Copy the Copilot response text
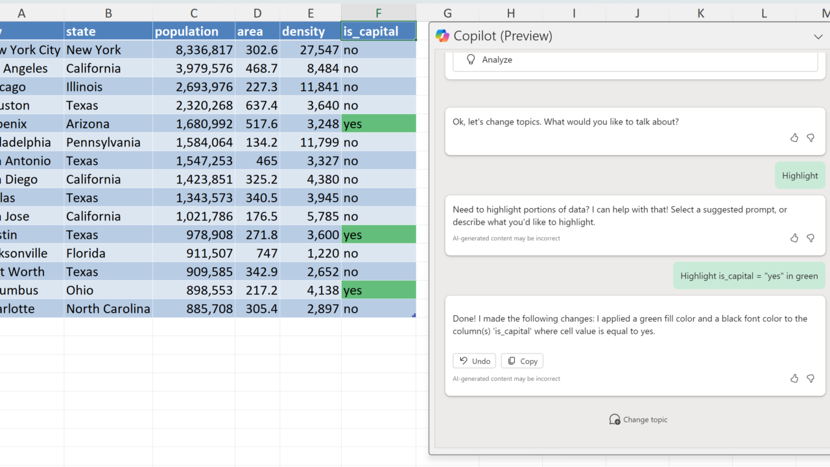Screen dimensions: 830x467 [522, 361]
